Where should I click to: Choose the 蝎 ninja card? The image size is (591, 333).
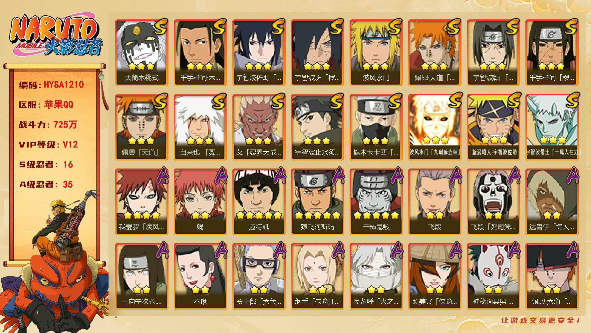pyautogui.click(x=200, y=202)
